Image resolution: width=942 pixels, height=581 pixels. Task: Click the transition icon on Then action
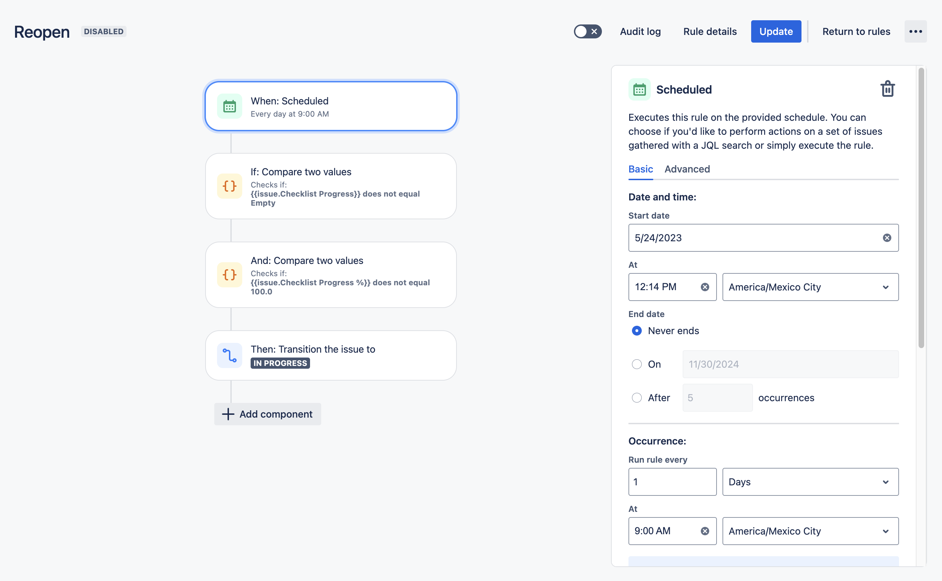[230, 355]
